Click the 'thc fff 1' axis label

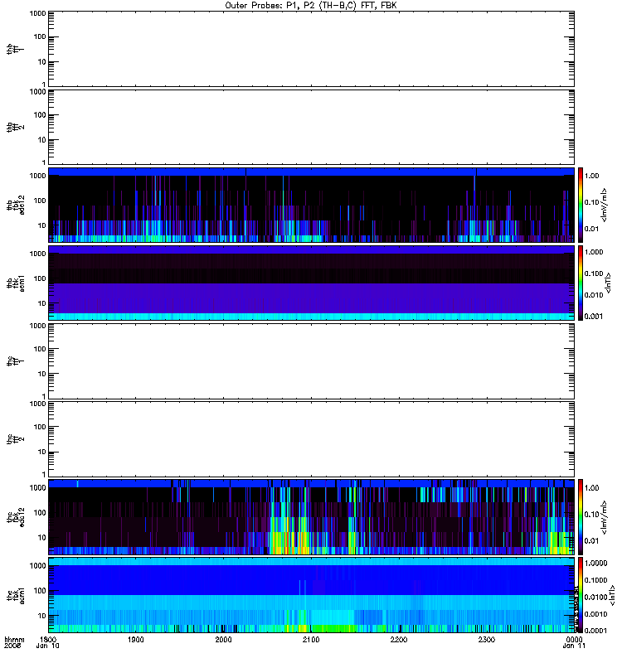[x=16, y=361]
